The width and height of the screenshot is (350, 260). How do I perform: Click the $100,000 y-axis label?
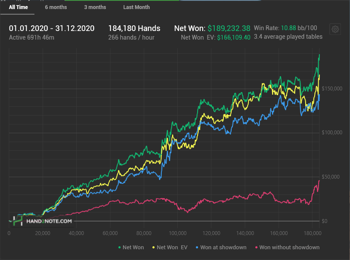[332, 133]
